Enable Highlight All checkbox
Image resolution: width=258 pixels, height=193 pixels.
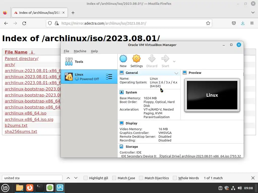[86, 178]
